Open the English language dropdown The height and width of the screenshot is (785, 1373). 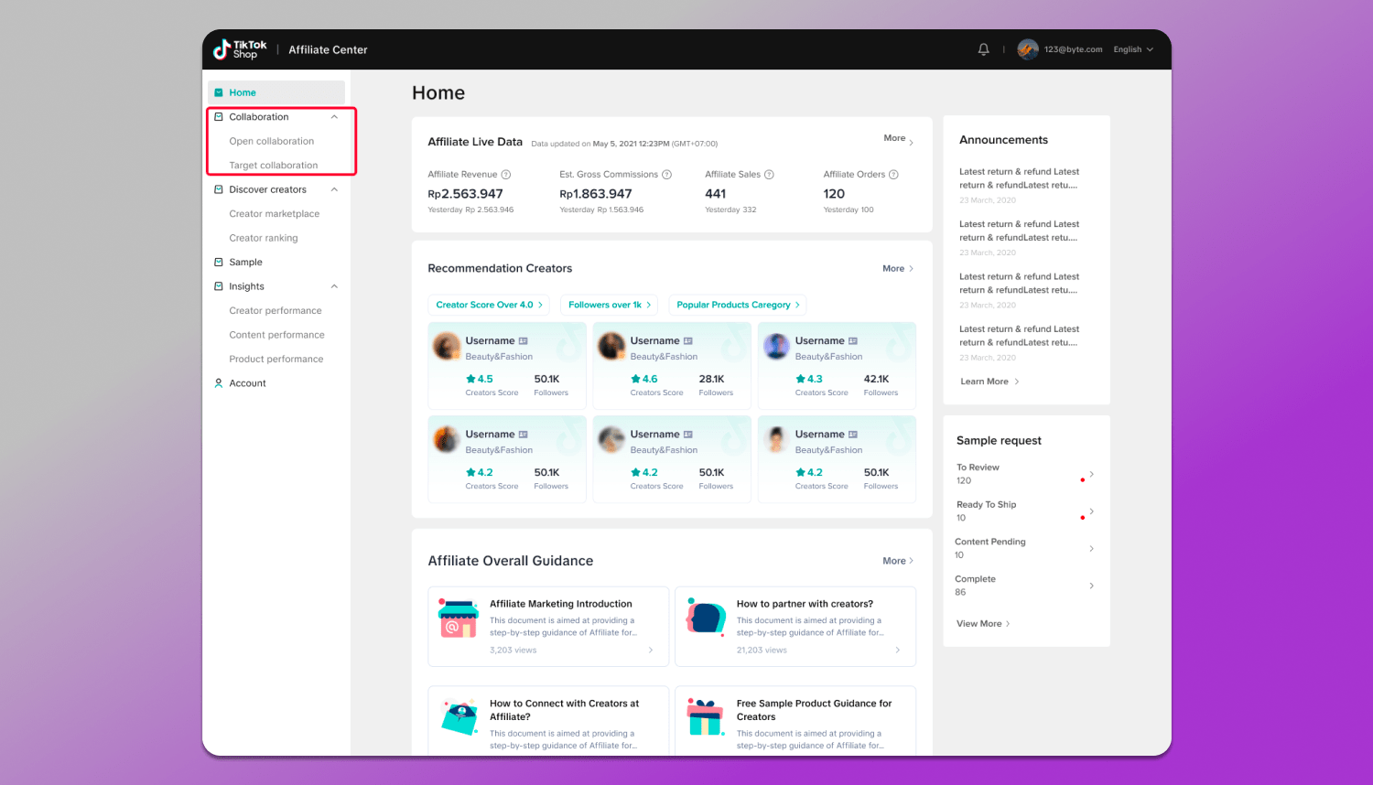point(1133,49)
